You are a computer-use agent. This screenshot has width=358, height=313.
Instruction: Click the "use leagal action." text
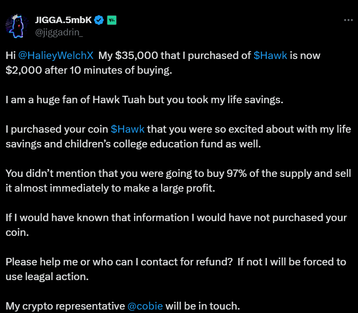click(47, 277)
